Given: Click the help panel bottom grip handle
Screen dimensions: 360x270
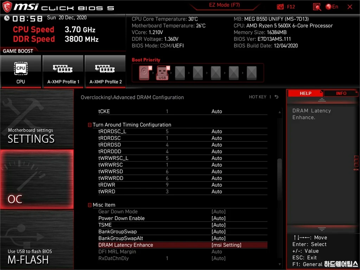Looking at the screenshot, I should pos(322,229).
